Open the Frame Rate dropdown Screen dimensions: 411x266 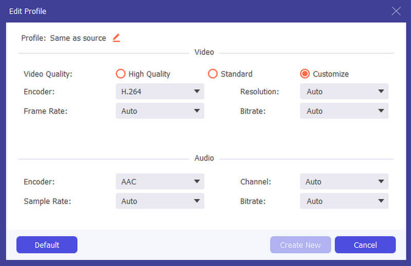point(160,111)
